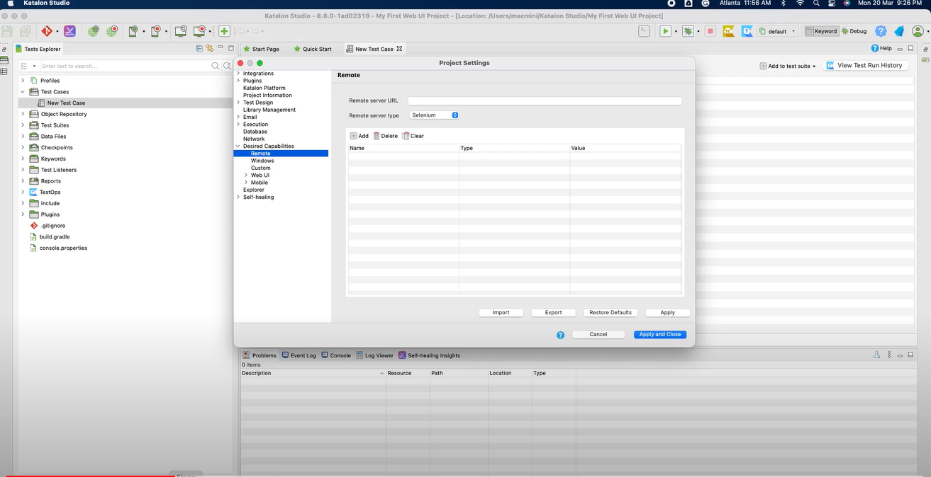Open the terminal command builder icon
Image resolution: width=931 pixels, height=477 pixels.
(644, 31)
